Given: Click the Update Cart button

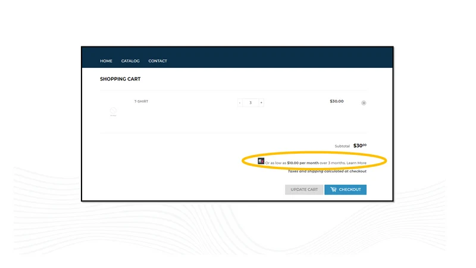Looking at the screenshot, I should [x=304, y=189].
